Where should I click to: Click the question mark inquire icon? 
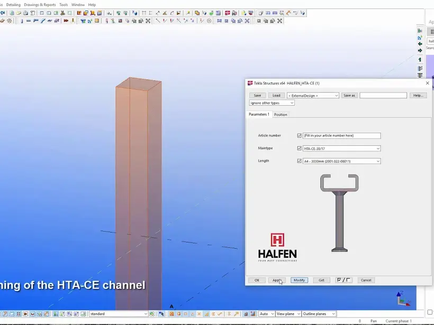coord(134,13)
